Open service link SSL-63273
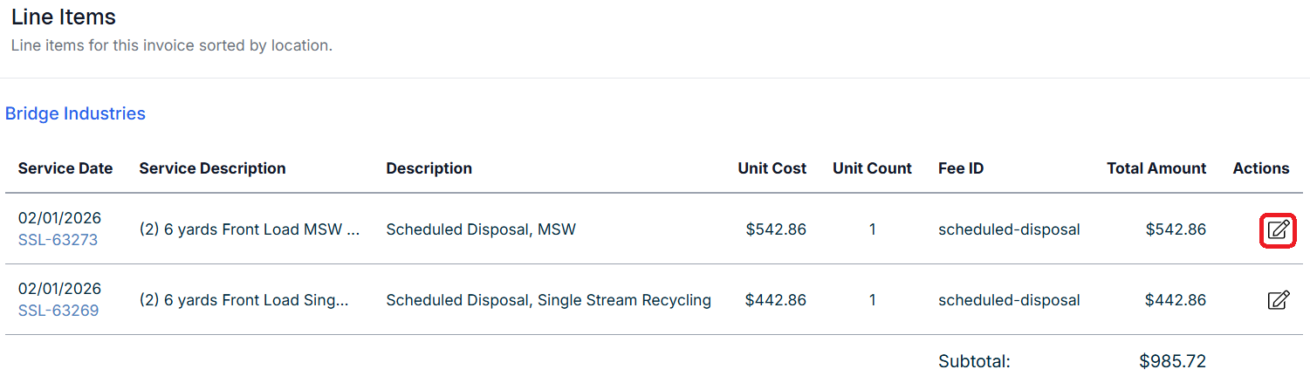The width and height of the screenshot is (1310, 383). (x=58, y=240)
